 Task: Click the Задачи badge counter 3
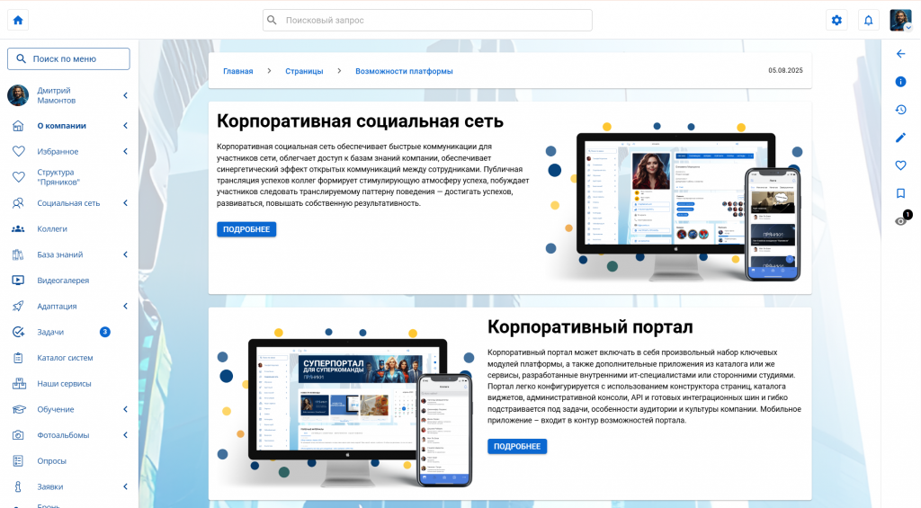pyautogui.click(x=104, y=332)
